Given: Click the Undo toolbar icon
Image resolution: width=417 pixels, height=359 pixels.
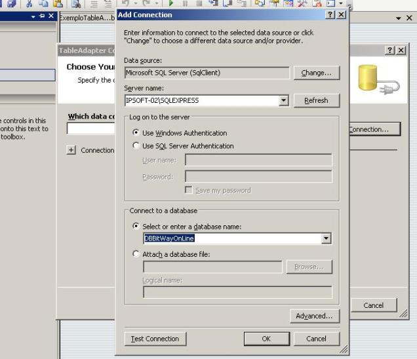Looking at the screenshot, I should (125, 3).
